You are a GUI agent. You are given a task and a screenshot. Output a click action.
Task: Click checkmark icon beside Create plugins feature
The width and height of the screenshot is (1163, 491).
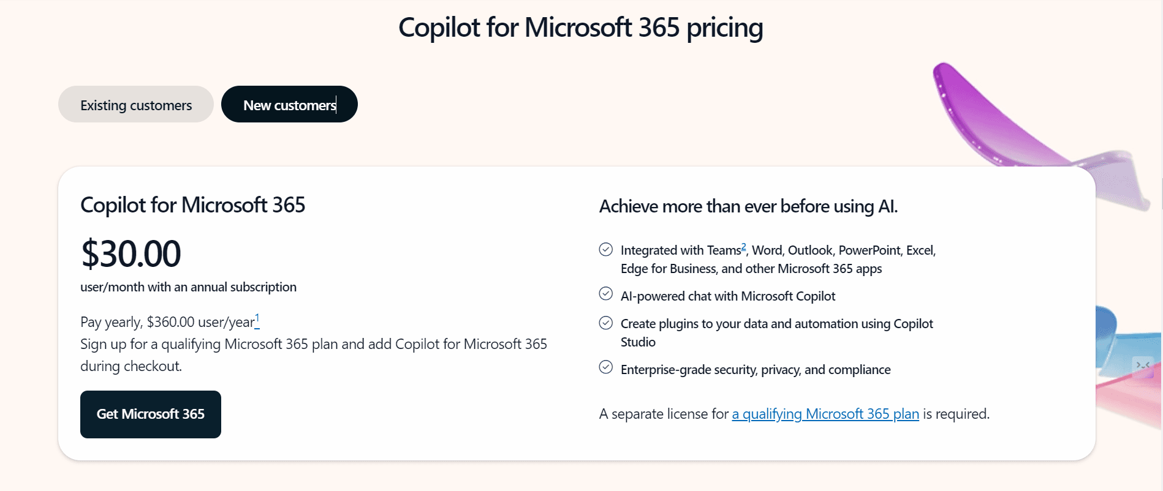click(x=605, y=323)
